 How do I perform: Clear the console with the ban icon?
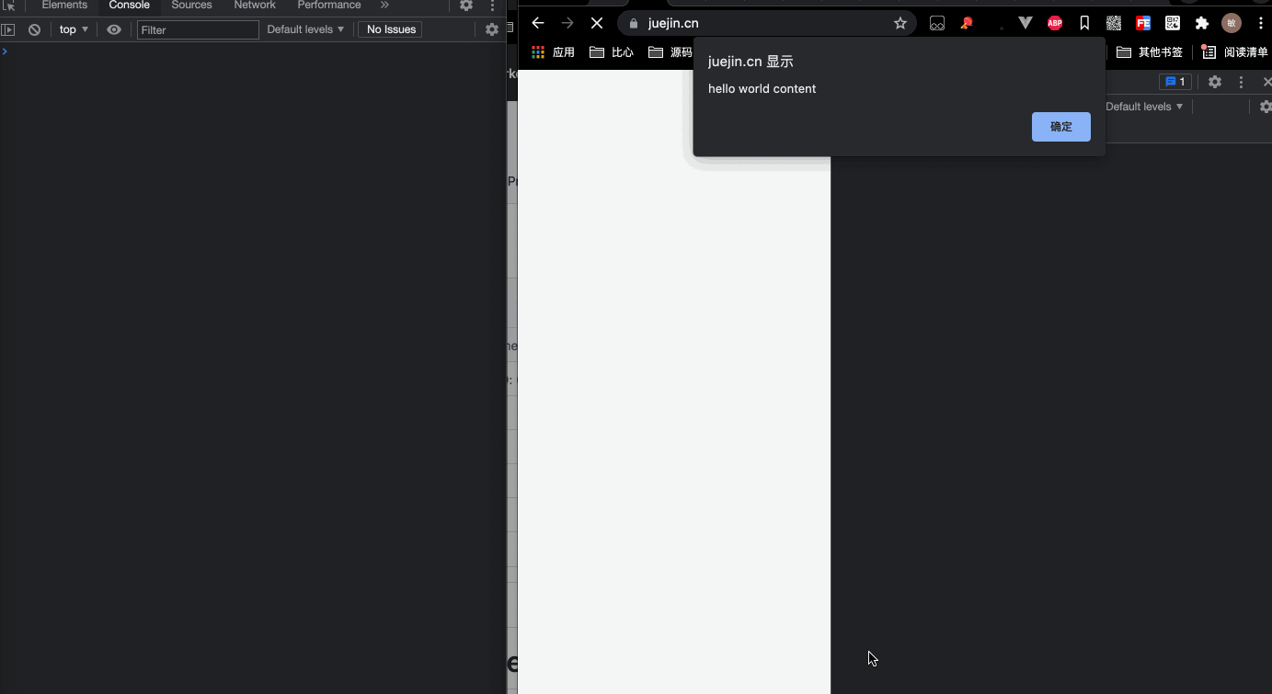point(34,29)
